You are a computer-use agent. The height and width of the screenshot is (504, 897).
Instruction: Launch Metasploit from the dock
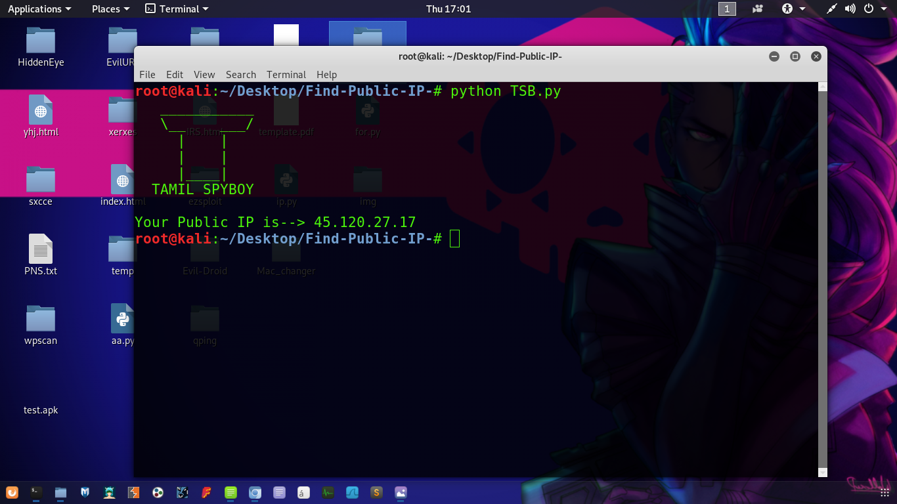[85, 492]
